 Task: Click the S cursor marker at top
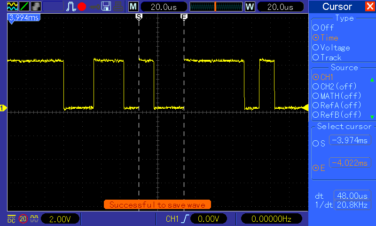click(139, 17)
